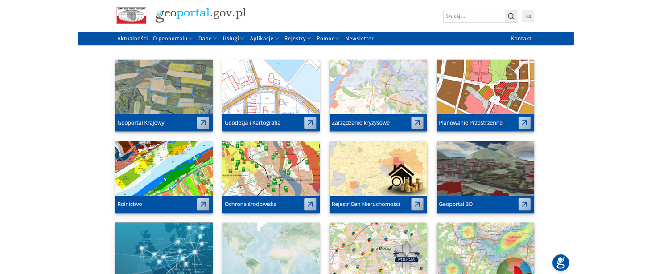Open the Kontakt page link
The image size is (651, 274).
pos(521,38)
